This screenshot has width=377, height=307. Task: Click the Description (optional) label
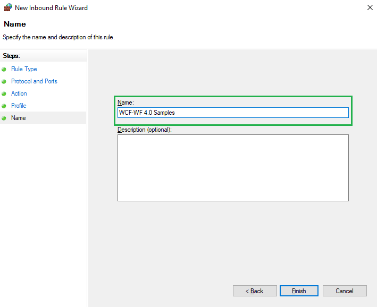(145, 130)
